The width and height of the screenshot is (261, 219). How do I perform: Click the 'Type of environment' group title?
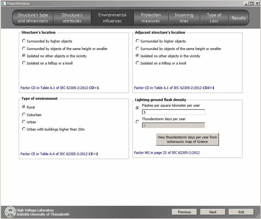tap(39, 98)
